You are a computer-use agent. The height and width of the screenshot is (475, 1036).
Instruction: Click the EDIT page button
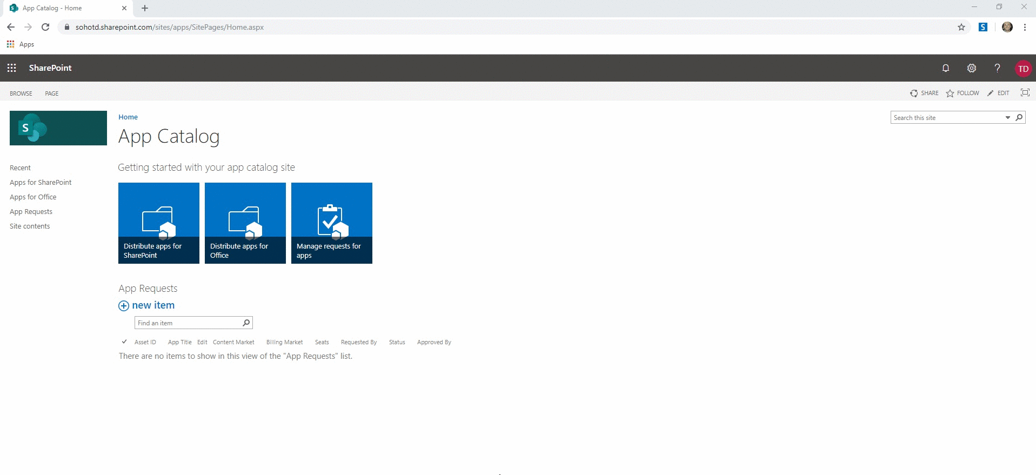point(998,93)
